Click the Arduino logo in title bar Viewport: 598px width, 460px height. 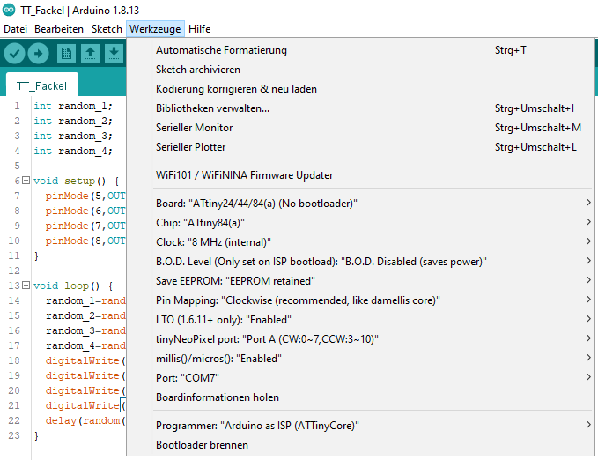pyautogui.click(x=9, y=10)
